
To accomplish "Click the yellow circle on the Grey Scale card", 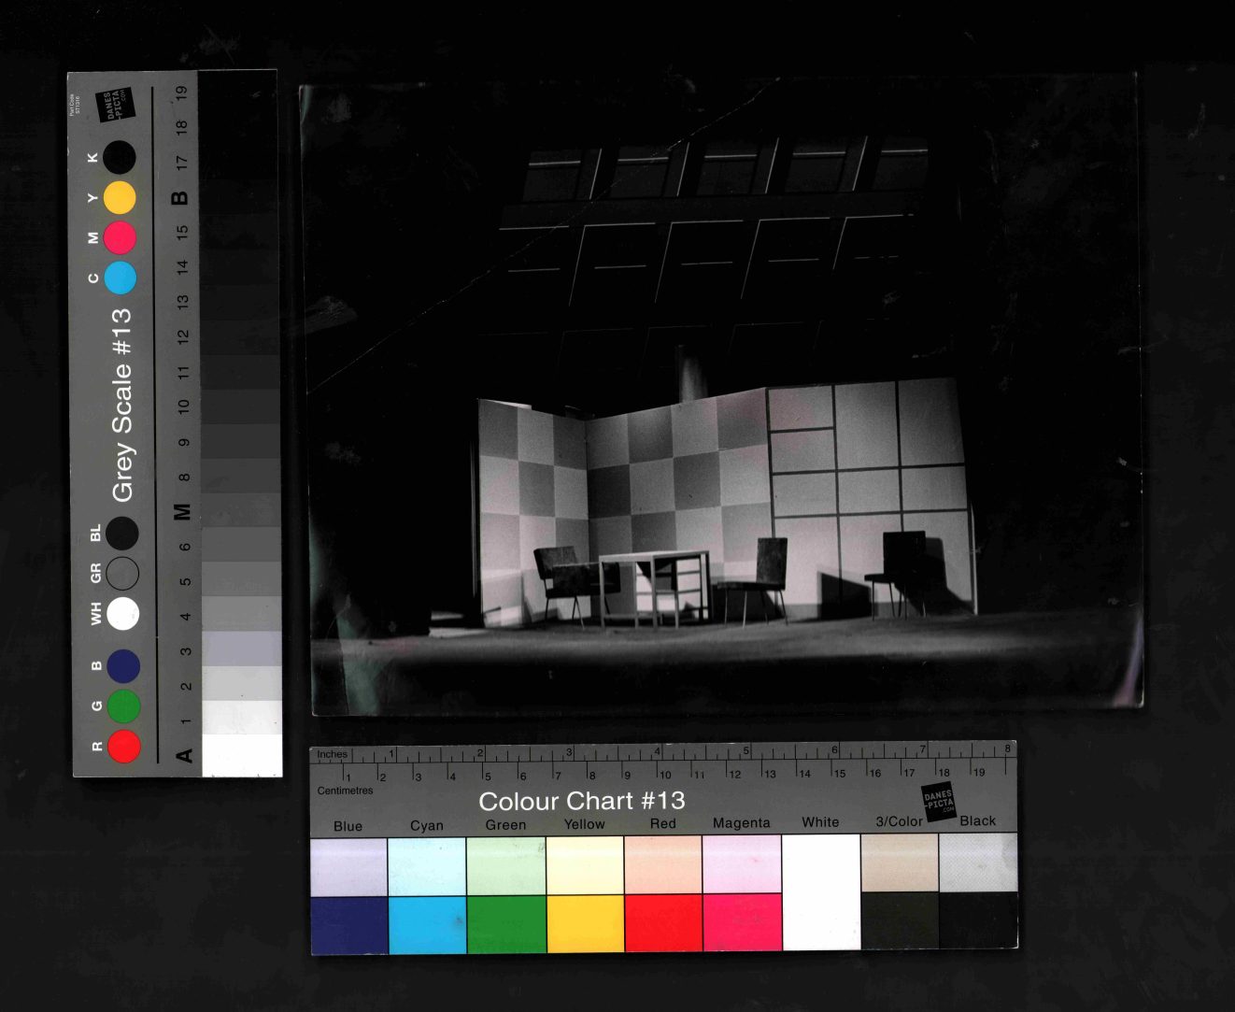I will coord(120,198).
